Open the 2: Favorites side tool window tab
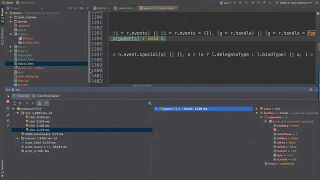The image size is (320, 180). (x=2, y=168)
